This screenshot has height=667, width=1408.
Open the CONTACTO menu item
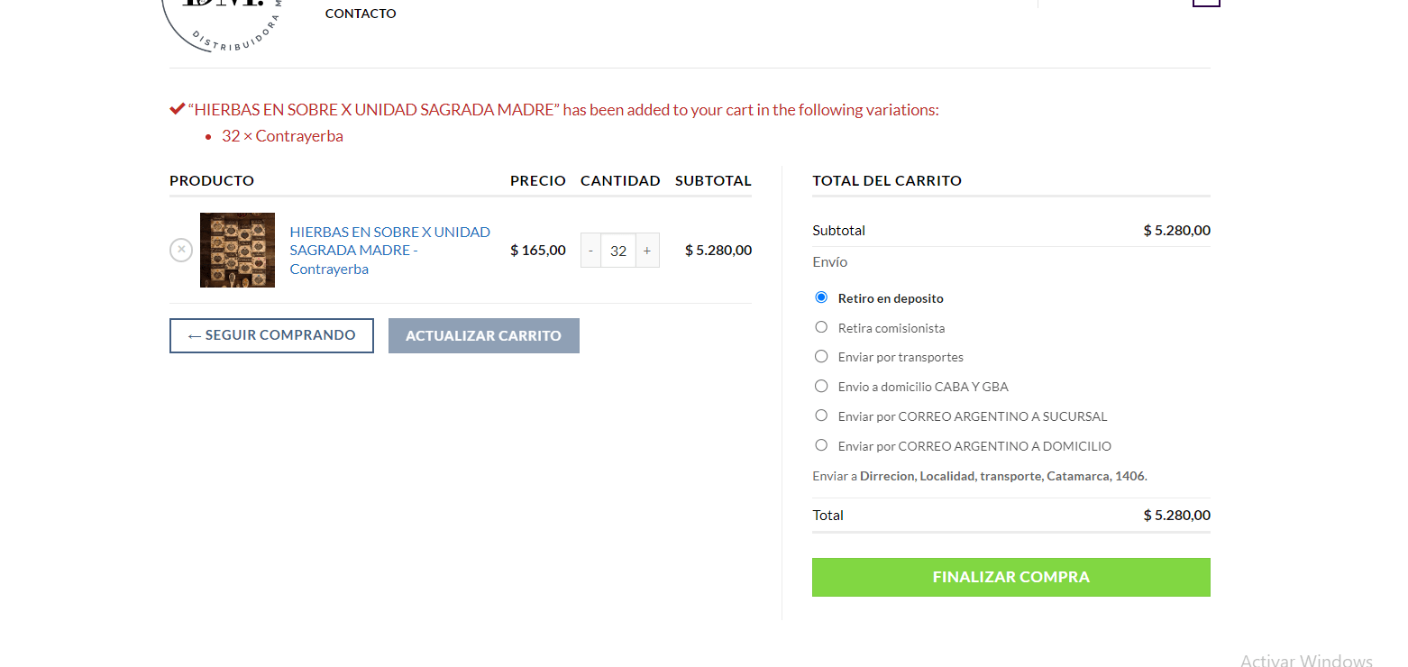361,14
